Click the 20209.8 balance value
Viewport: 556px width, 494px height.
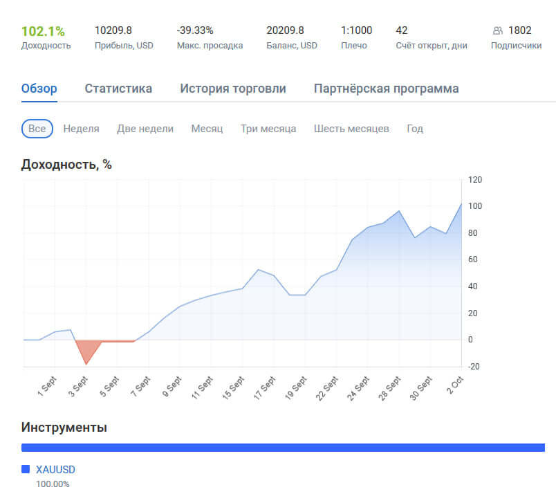pyautogui.click(x=285, y=30)
